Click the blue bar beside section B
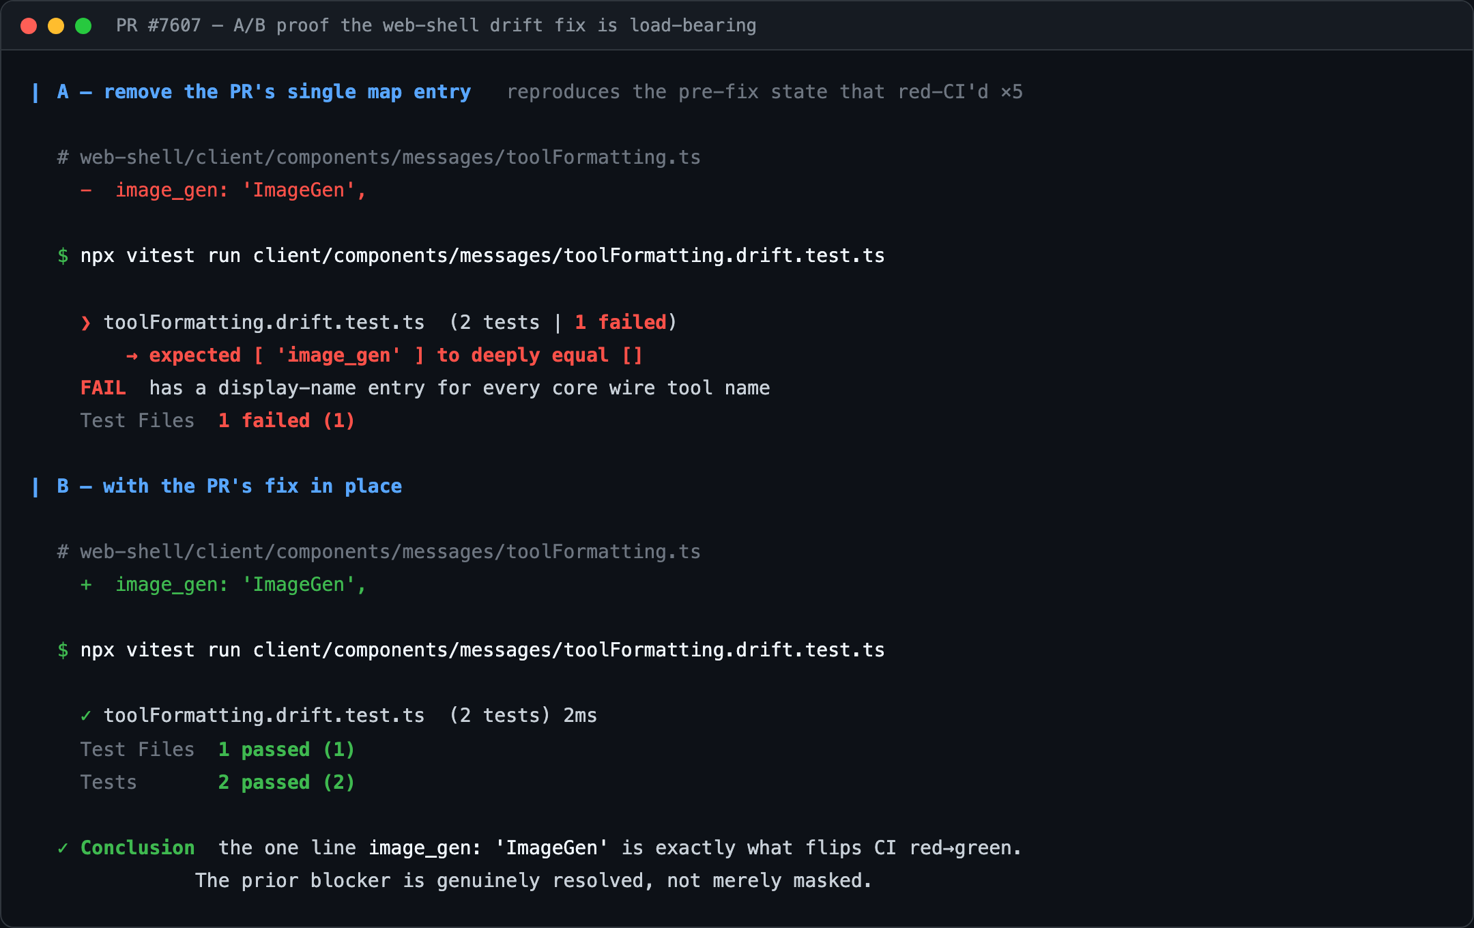The height and width of the screenshot is (928, 1474). pos(35,487)
